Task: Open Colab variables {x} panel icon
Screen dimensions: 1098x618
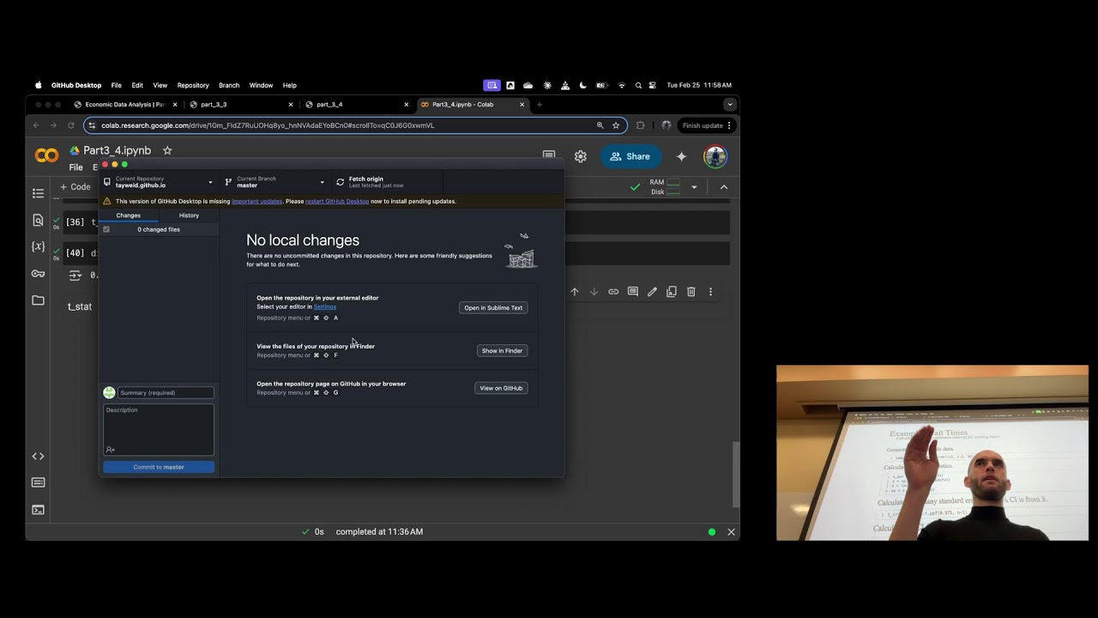Action: 38,246
